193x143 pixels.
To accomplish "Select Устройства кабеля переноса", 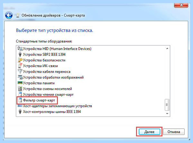I will 47,72.
